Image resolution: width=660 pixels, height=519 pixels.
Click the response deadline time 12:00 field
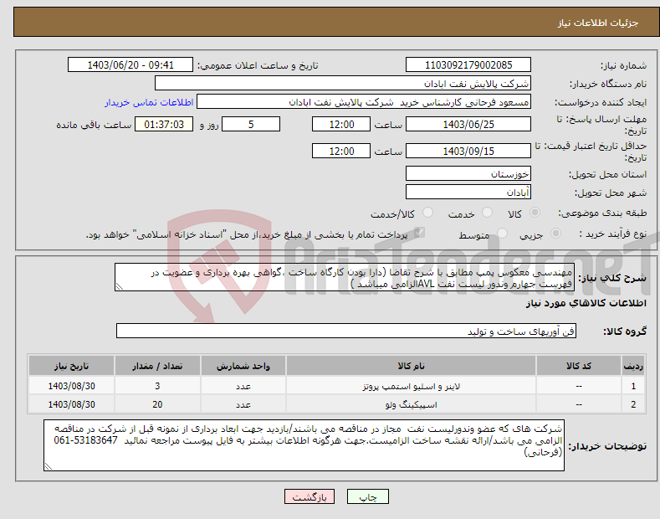pyautogui.click(x=341, y=124)
